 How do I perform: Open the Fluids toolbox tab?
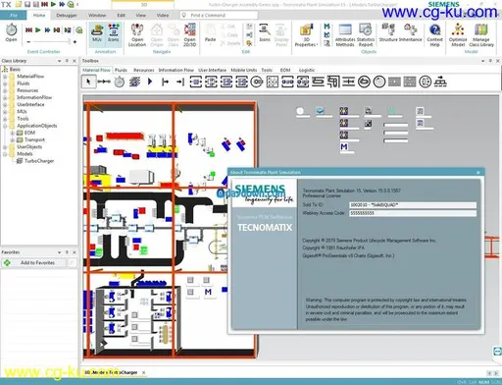point(121,70)
